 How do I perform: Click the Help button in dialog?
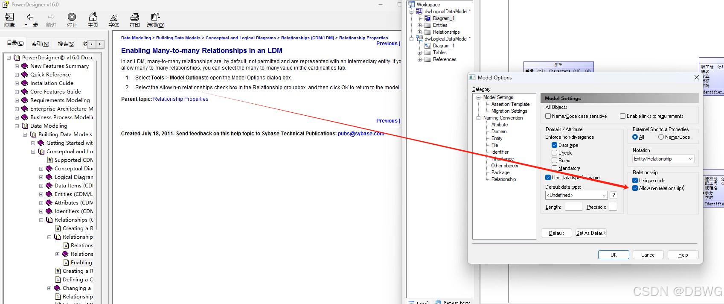click(x=683, y=255)
